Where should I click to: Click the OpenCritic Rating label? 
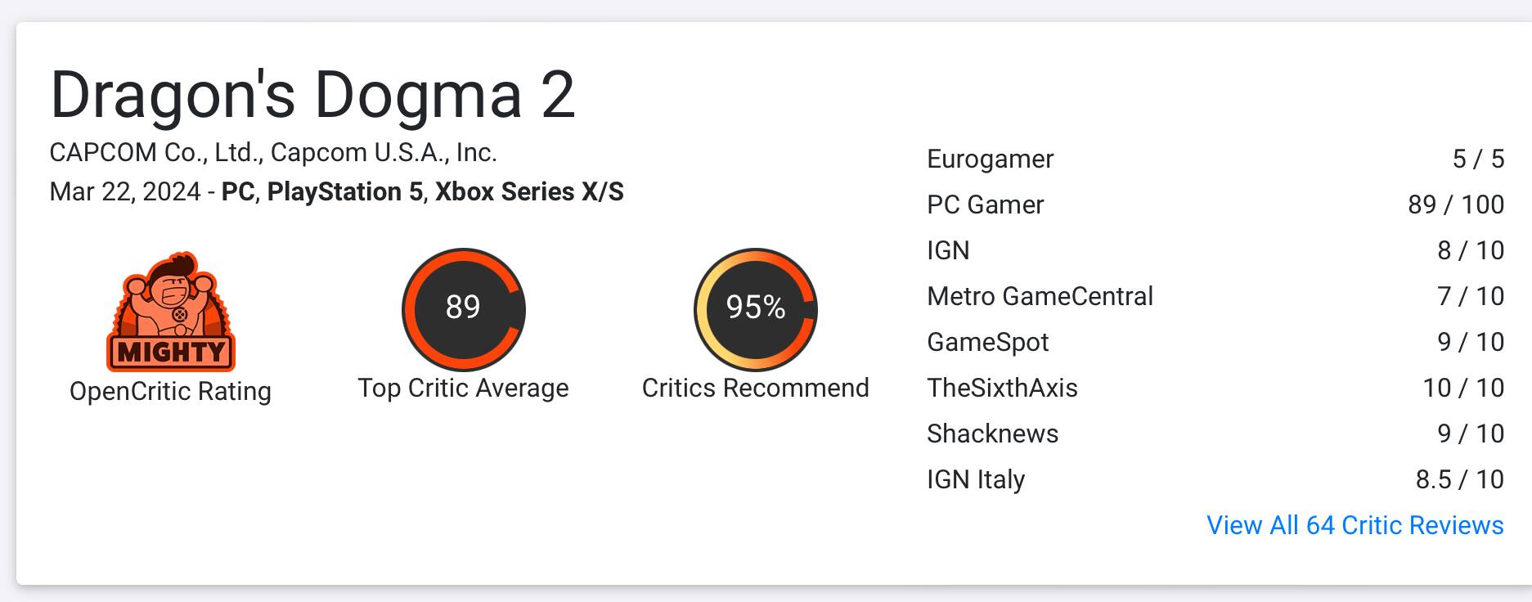(x=170, y=391)
